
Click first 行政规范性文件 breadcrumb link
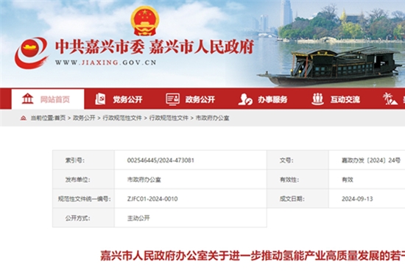122,118
